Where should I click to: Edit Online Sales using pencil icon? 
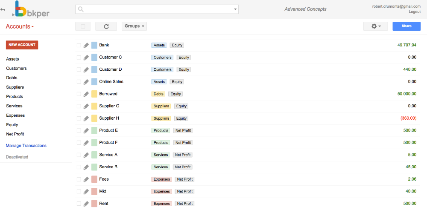pyautogui.click(x=86, y=81)
